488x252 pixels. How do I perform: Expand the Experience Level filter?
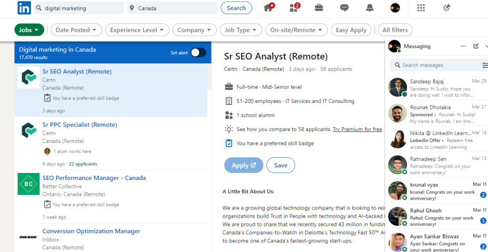point(137,30)
